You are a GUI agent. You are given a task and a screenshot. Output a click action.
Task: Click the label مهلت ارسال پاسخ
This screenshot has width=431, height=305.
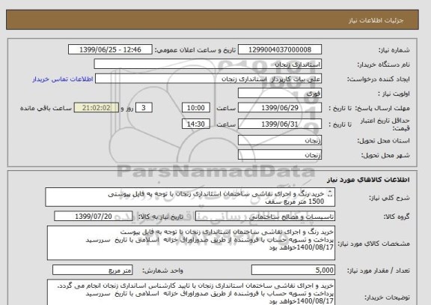382,108
